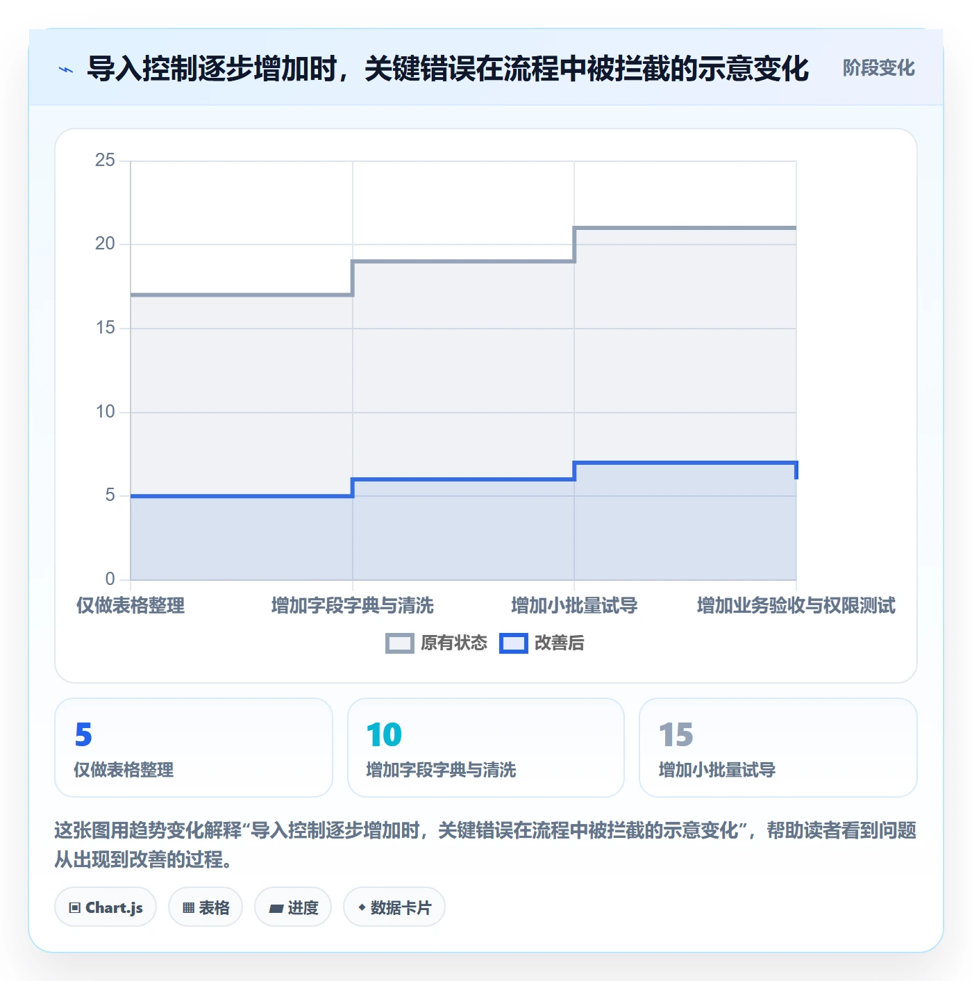This screenshot has height=981, width=972.
Task: Select the 表格 tag chip
Action: point(206,907)
